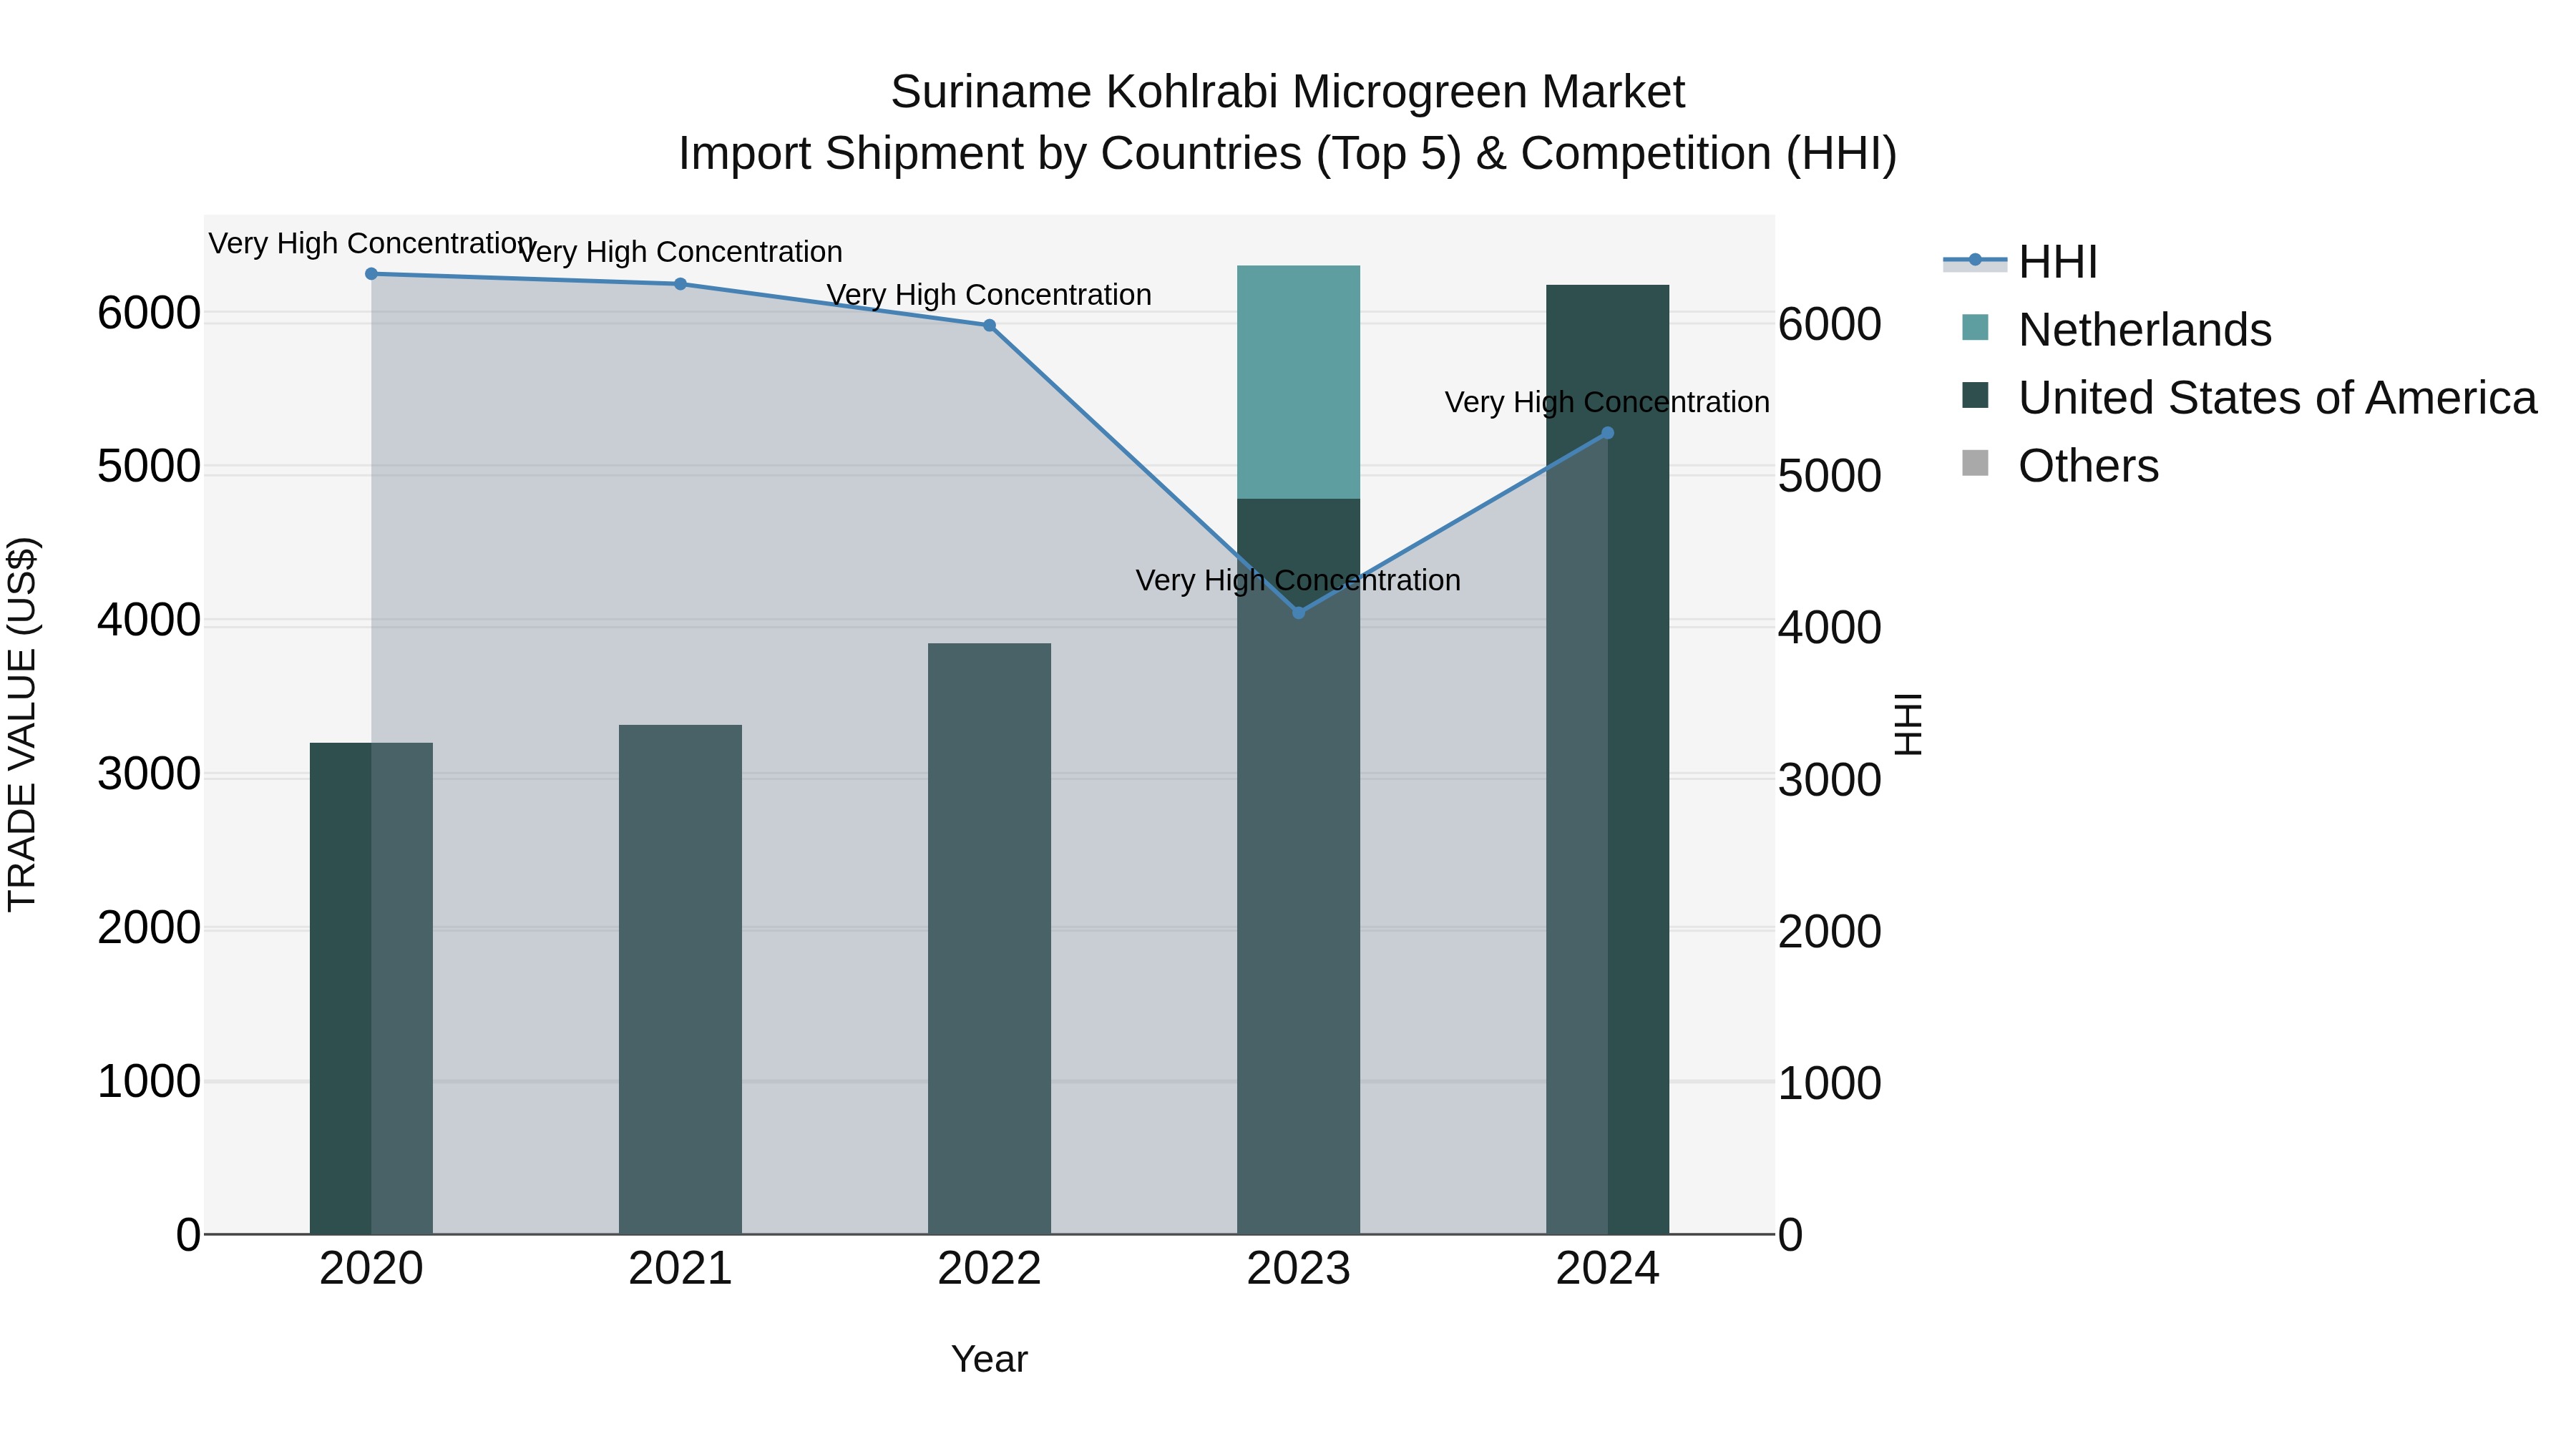The width and height of the screenshot is (2576, 1449).
Task: Click the left axis 6000 tick label
Action: pyautogui.click(x=149, y=314)
